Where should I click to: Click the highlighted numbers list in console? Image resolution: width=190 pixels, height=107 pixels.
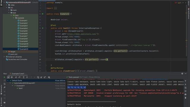point(77,87)
